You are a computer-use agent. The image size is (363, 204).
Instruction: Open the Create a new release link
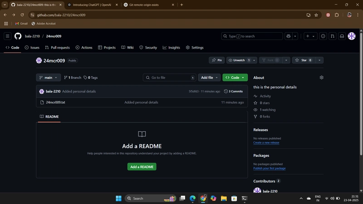266,142
